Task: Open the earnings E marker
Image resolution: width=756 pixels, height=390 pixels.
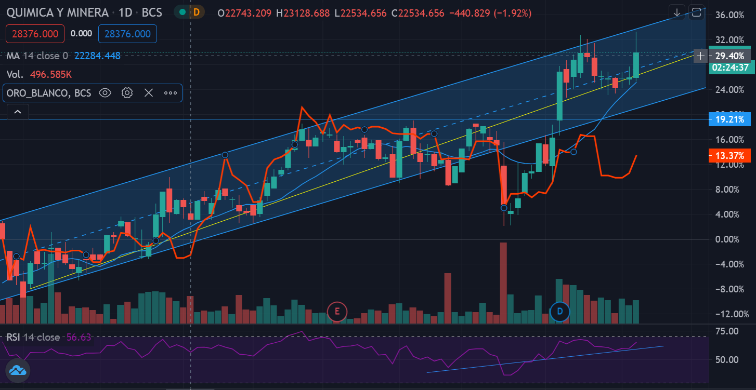Action: [x=337, y=312]
